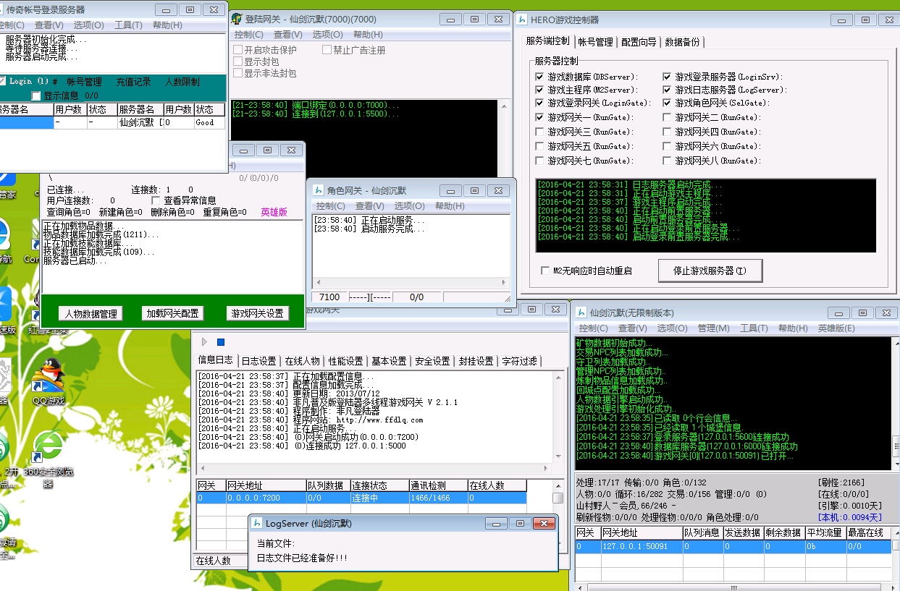Click 人数限制 in account server teal bar
The height and width of the screenshot is (591, 900).
[182, 82]
